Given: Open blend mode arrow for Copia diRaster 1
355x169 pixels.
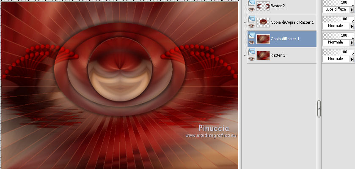Looking at the screenshot, I should tap(352, 43).
